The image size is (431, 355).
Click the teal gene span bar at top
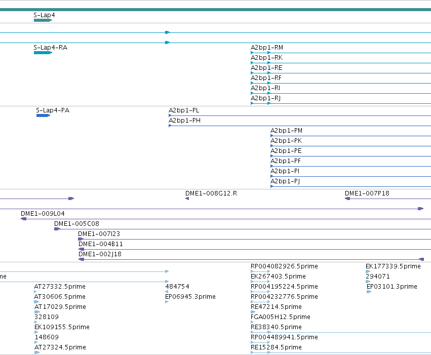[216, 10]
